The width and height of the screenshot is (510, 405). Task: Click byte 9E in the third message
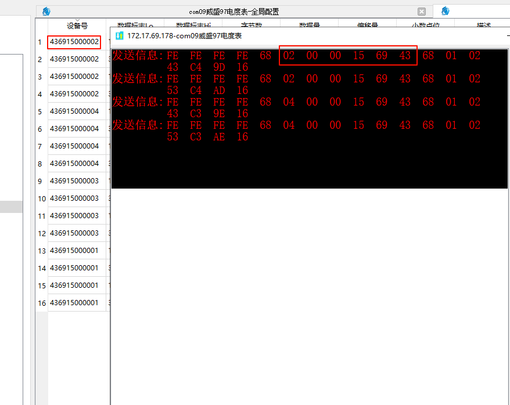click(219, 114)
